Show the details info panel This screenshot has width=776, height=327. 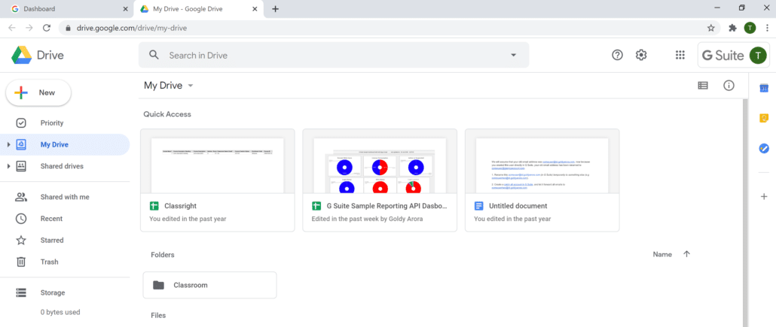point(729,86)
